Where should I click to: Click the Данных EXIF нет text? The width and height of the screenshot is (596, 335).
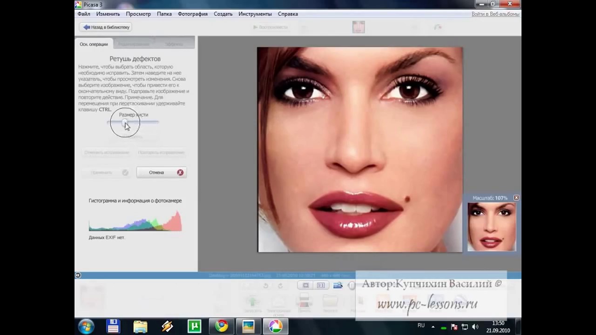(107, 237)
